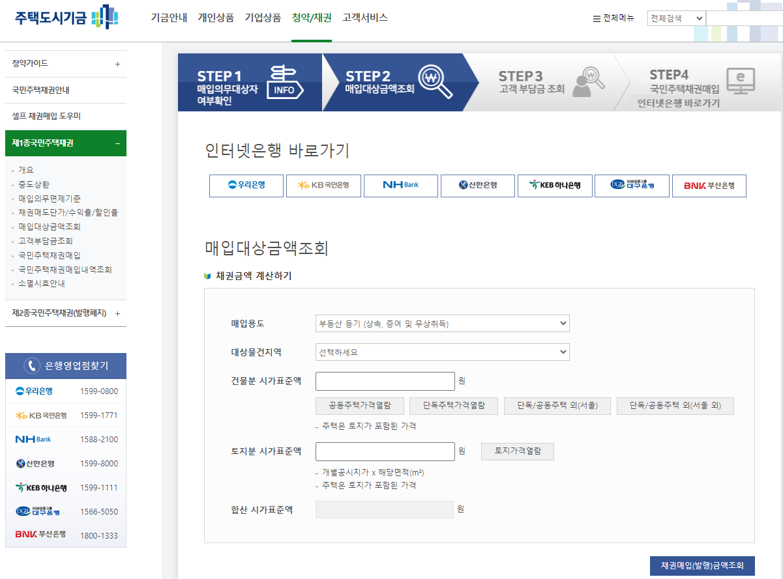Click the 우리은행 internet bank shortcut
The width and height of the screenshot is (783, 579).
click(x=246, y=186)
